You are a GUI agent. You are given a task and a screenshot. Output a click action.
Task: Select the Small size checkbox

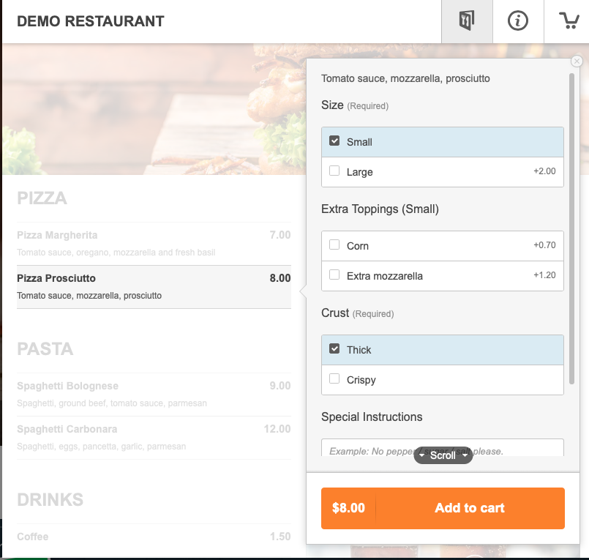tap(334, 141)
